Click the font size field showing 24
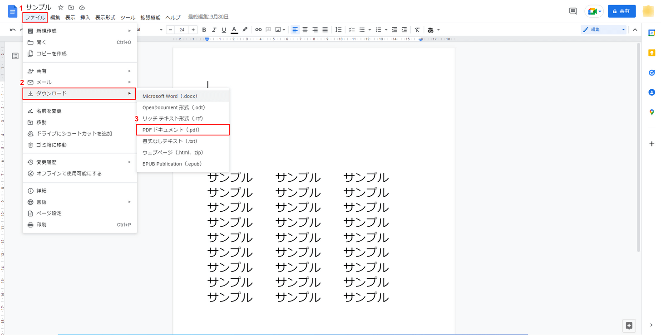The image size is (661, 335). (182, 30)
